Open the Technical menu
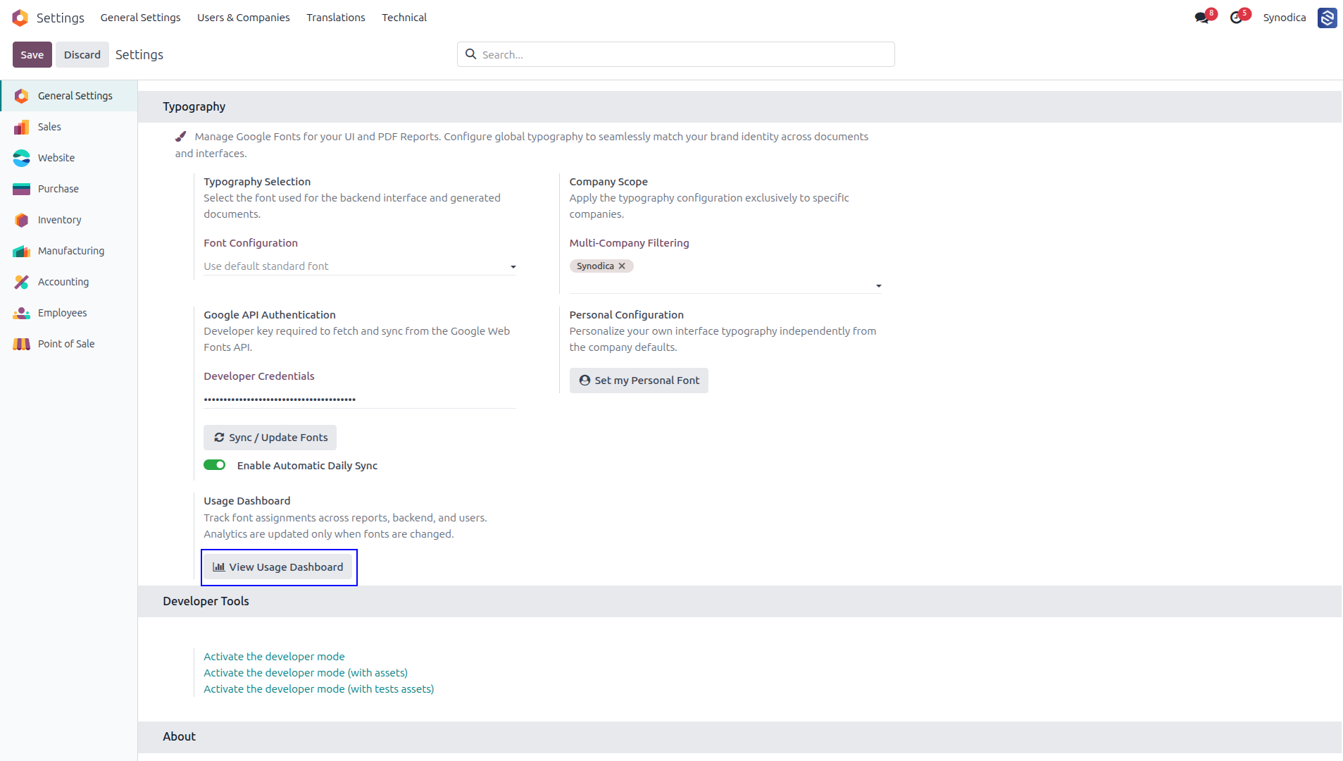1343x761 pixels. tap(404, 18)
